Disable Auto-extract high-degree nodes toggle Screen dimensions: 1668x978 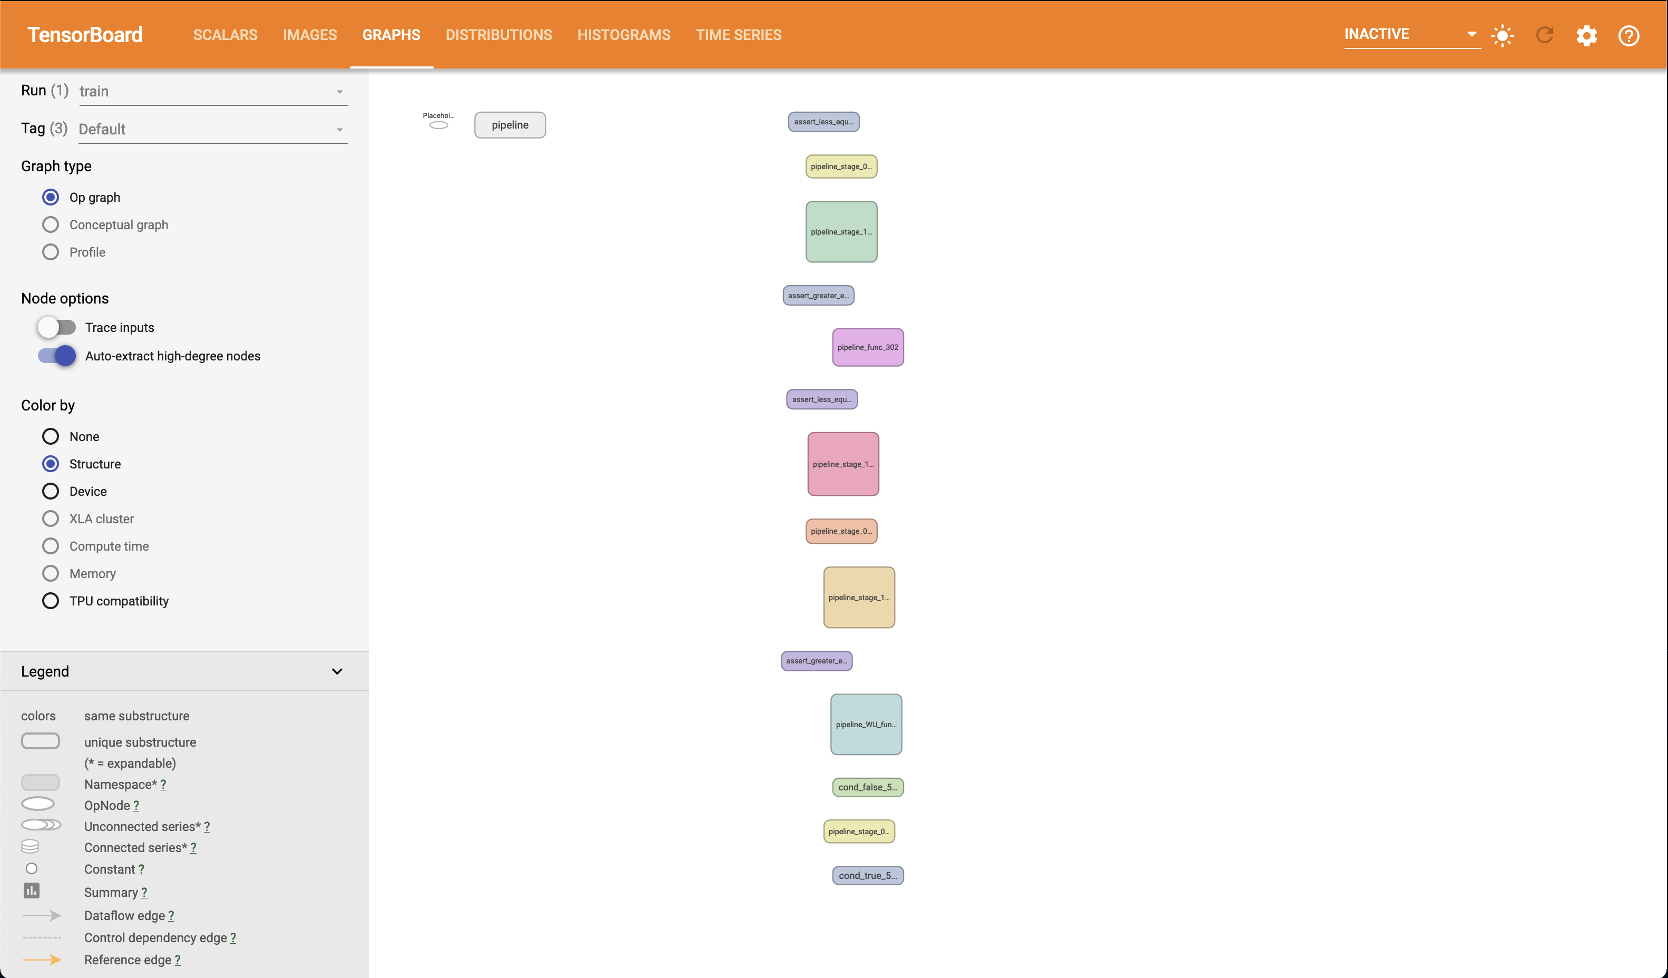tap(57, 356)
